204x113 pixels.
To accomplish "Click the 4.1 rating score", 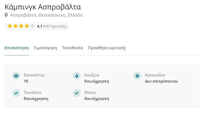I will (x=39, y=26).
